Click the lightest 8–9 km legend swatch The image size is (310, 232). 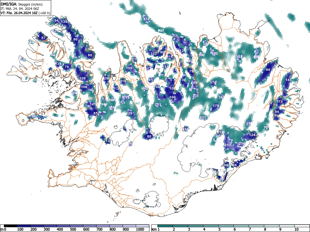tap(272, 226)
